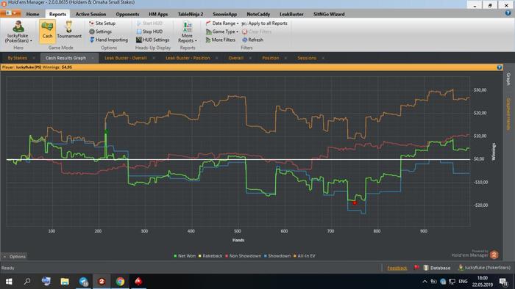515x289 pixels.
Task: Open Database from status bar
Action: [437, 268]
